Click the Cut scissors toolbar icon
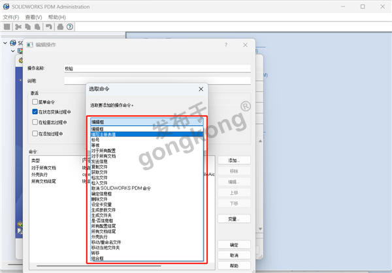Screen dimensions: 392x273 click(x=18, y=27)
